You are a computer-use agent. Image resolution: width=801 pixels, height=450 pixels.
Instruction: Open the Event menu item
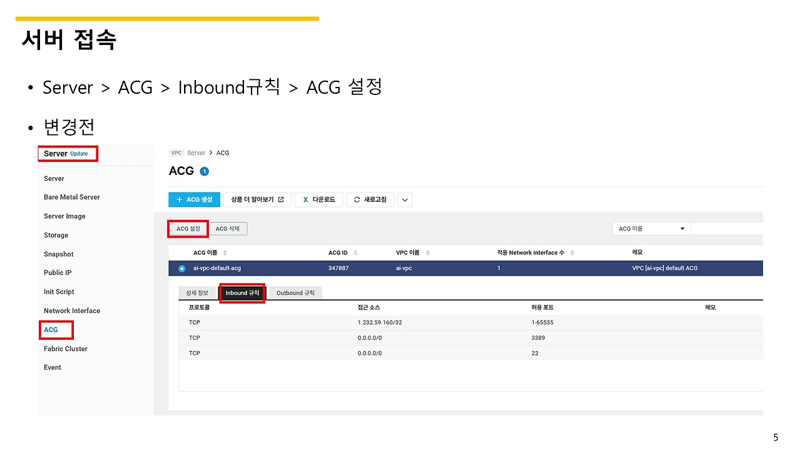[53, 367]
